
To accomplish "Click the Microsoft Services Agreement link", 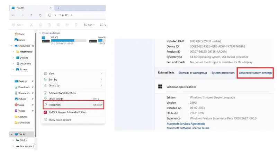I will [x=186, y=124].
